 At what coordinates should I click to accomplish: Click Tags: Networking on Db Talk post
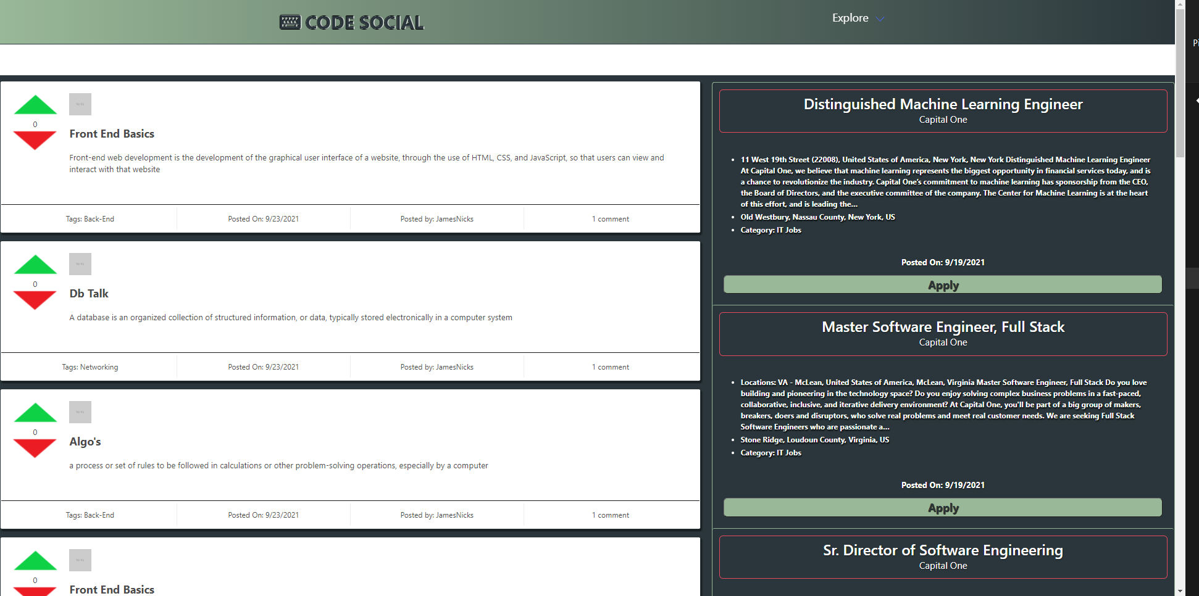[90, 367]
